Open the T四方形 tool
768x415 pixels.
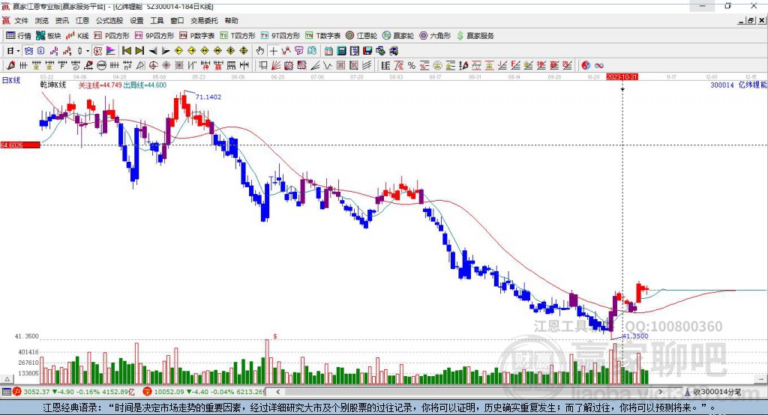point(238,36)
